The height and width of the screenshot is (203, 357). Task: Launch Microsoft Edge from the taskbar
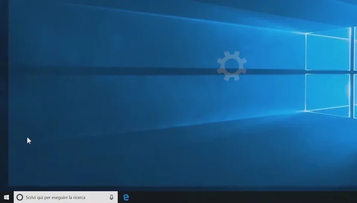pos(126,197)
